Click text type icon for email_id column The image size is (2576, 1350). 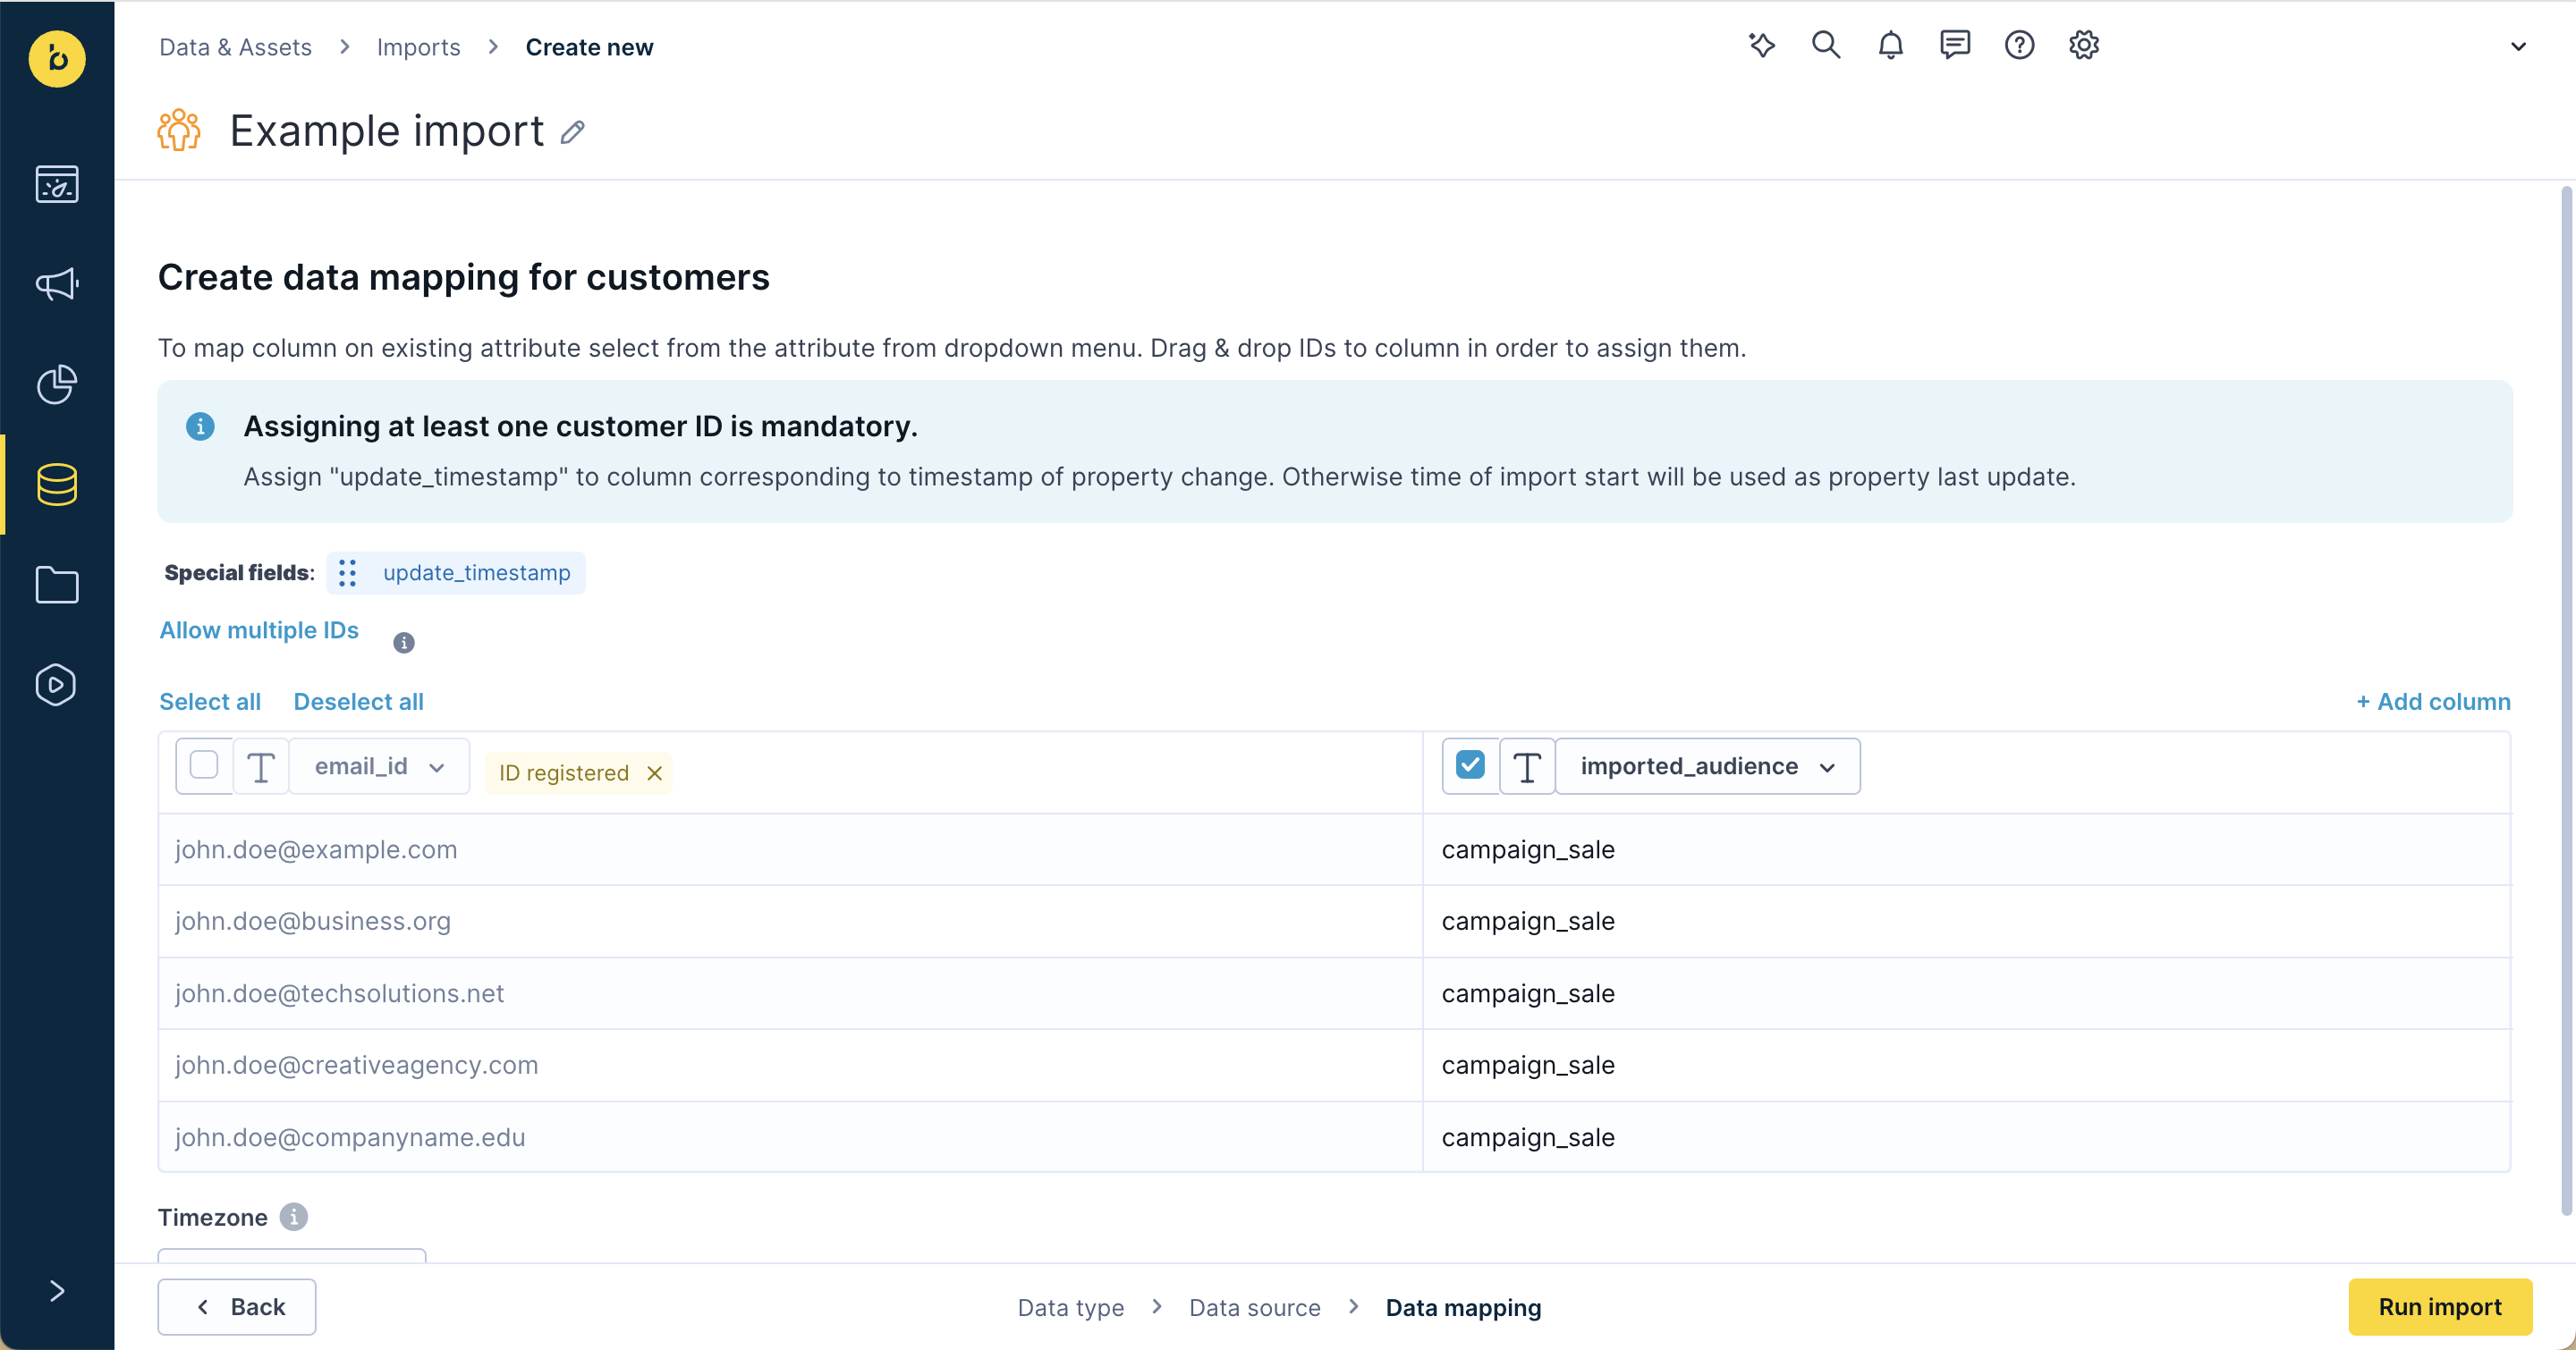(261, 766)
